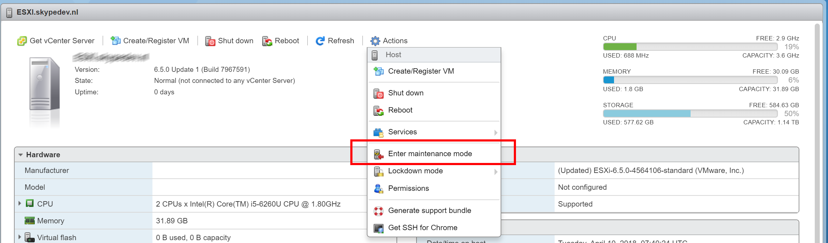Click the Memory icon in Hardware table
The image size is (828, 243).
(30, 220)
